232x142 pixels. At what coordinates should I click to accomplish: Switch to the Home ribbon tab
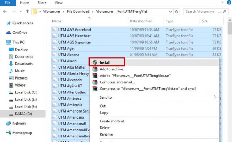pos(25,3)
